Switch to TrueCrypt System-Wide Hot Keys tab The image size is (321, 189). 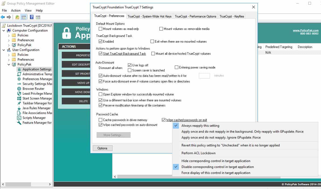[x=149, y=16]
